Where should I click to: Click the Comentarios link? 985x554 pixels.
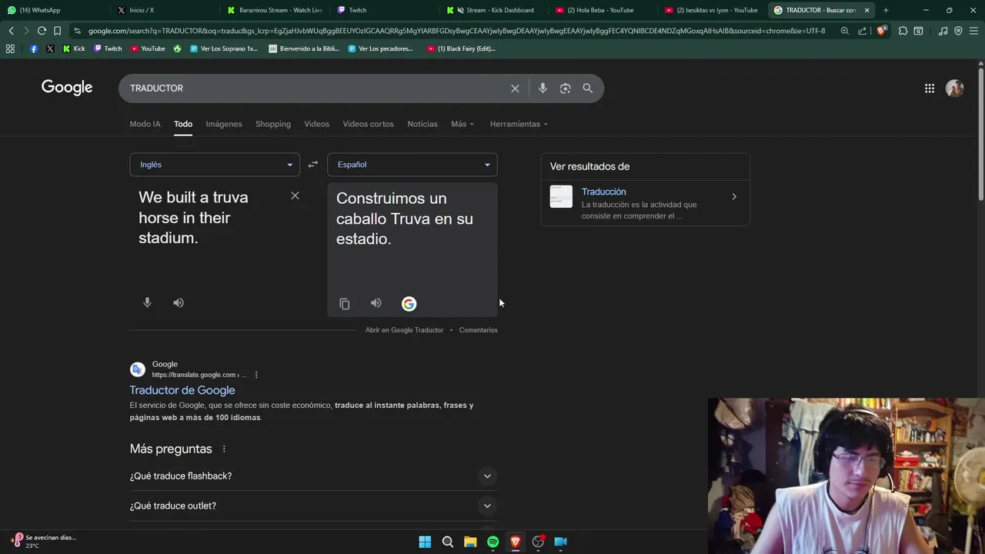[x=479, y=330]
